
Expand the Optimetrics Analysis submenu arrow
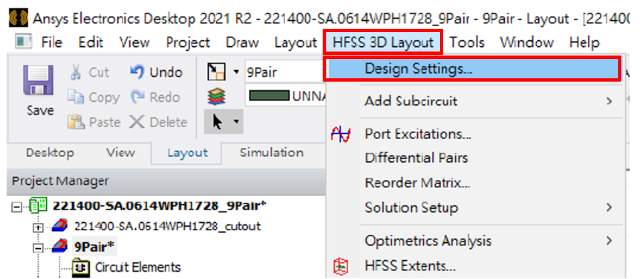(x=609, y=240)
